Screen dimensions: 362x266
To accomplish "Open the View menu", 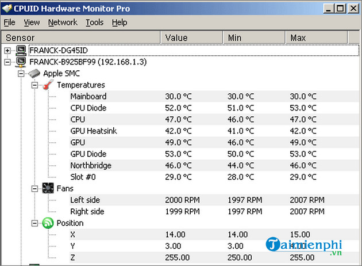I will (x=32, y=22).
